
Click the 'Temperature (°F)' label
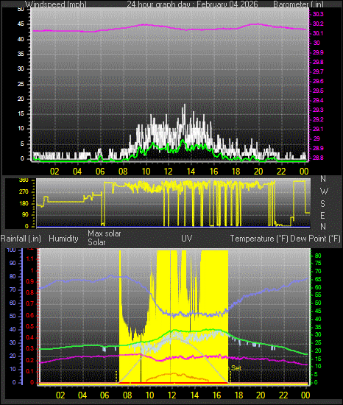point(259,239)
